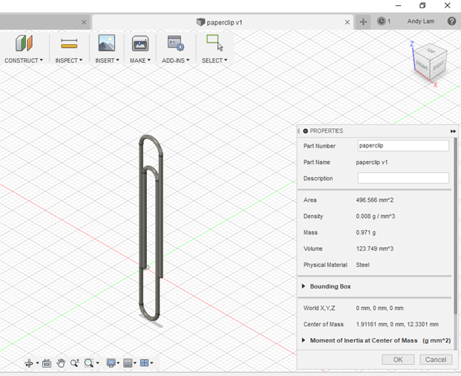The image size is (461, 376).
Task: Open the MAKE dropdown menu
Action: pos(140,60)
